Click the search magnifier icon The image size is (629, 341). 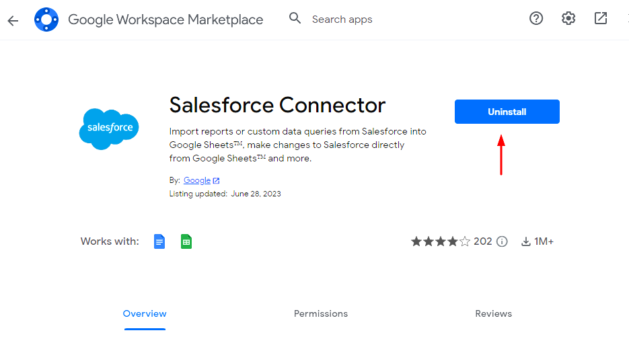pos(295,18)
